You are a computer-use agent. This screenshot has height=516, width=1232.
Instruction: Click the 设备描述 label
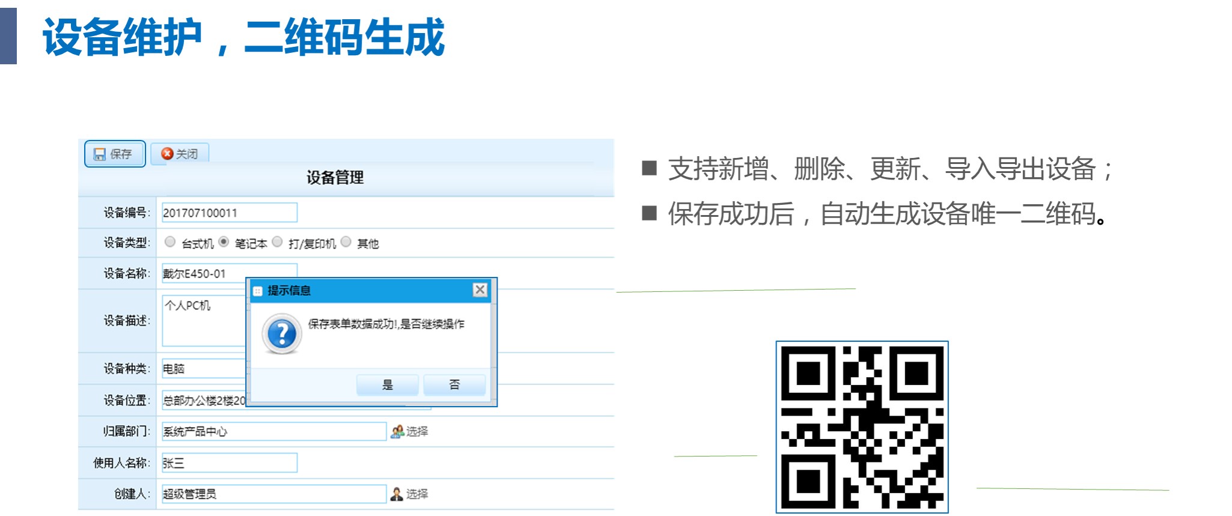tap(127, 321)
